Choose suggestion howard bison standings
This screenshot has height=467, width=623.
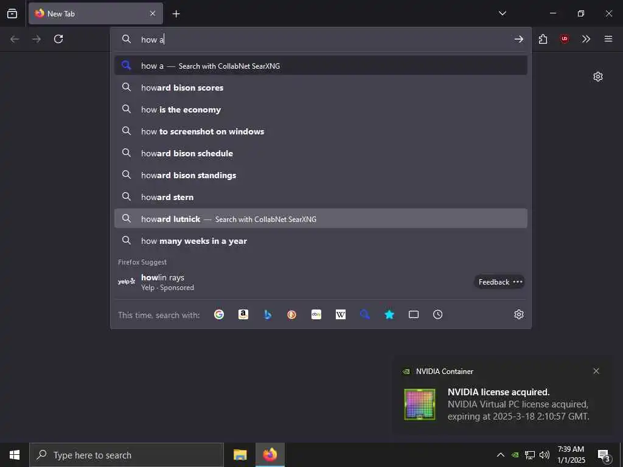pos(321,175)
